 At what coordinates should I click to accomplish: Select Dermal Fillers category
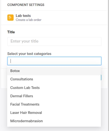pos(54,96)
